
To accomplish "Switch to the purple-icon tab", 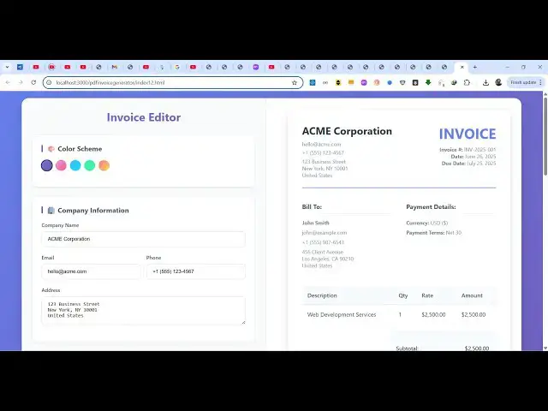I will coord(256,67).
